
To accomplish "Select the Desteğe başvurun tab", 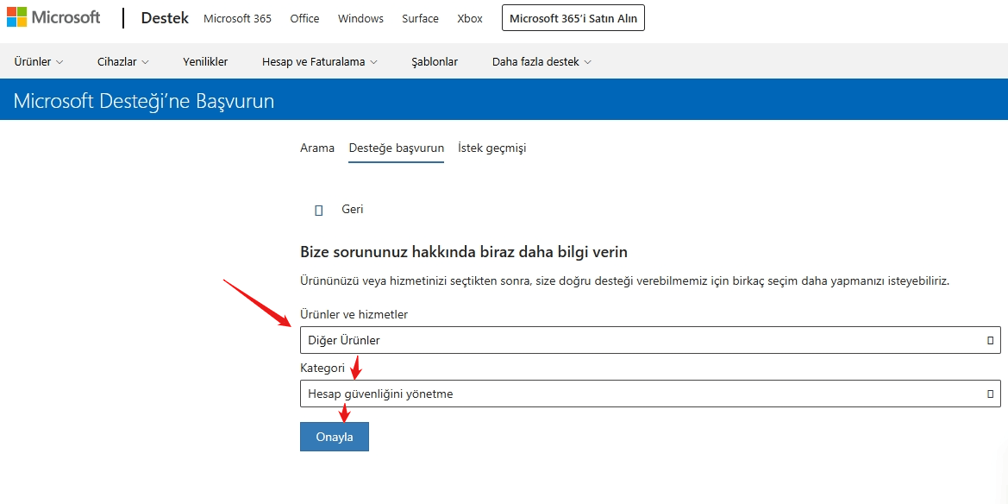I will 396,148.
